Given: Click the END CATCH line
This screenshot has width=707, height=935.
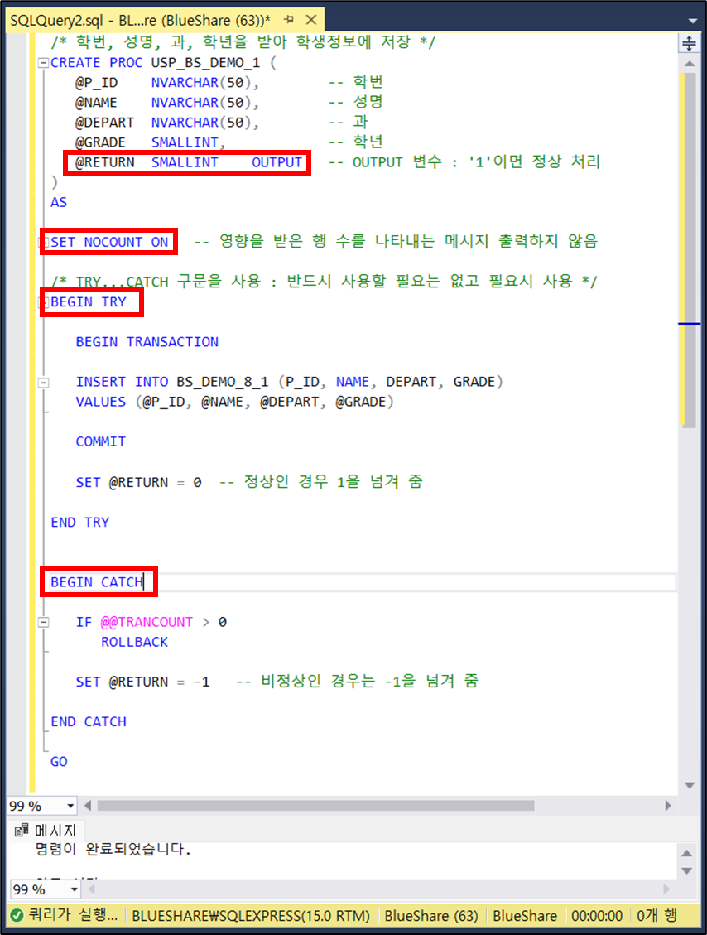Looking at the screenshot, I should 89,722.
